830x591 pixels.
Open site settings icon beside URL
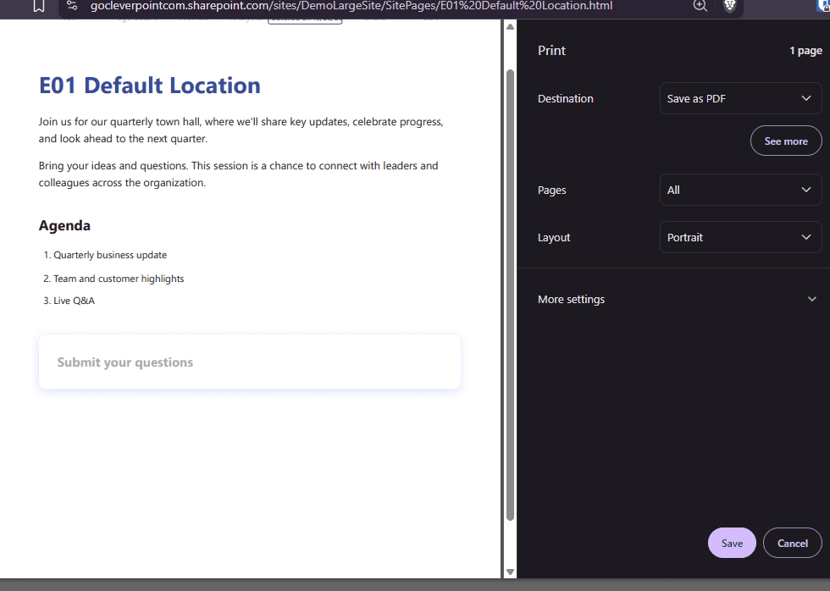tap(72, 6)
